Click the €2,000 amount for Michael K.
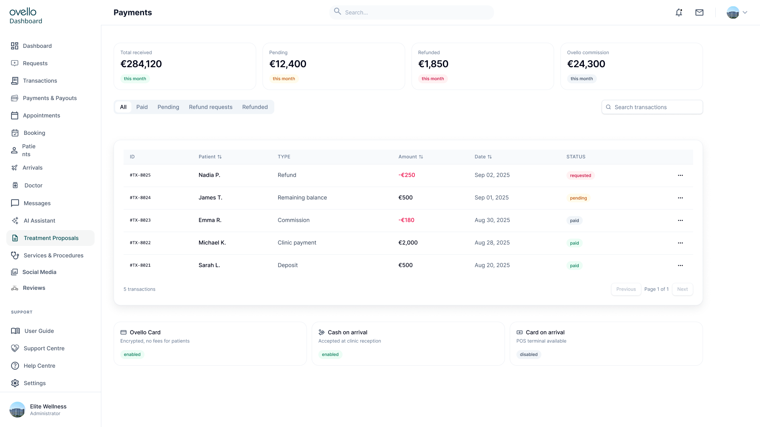Image resolution: width=760 pixels, height=427 pixels. (408, 243)
